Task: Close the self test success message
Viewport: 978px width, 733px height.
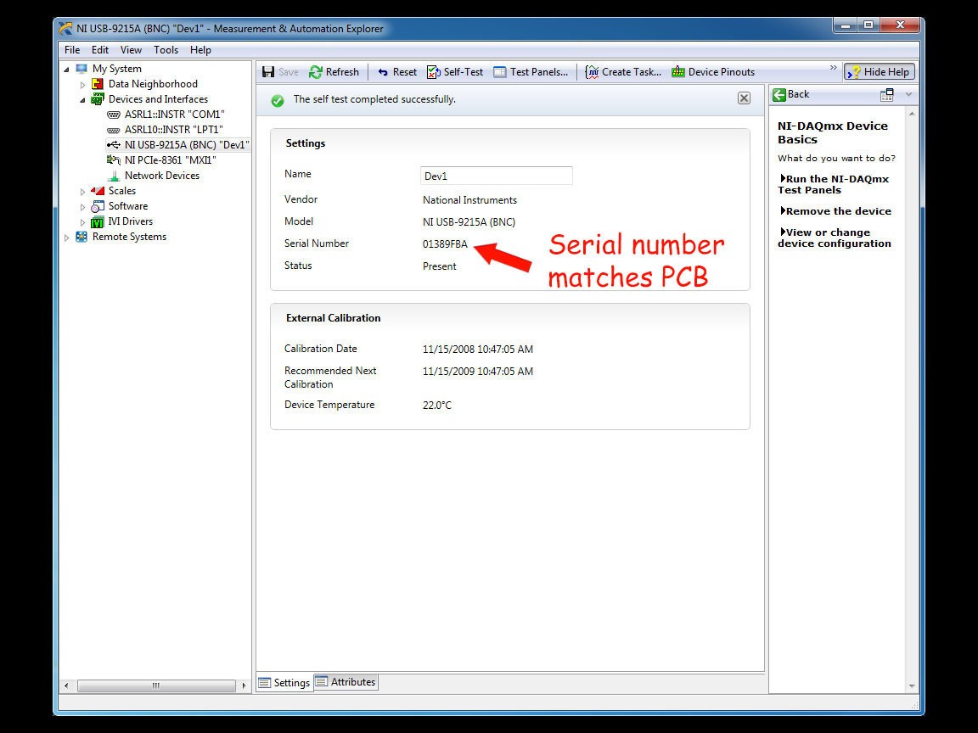Action: pyautogui.click(x=744, y=98)
